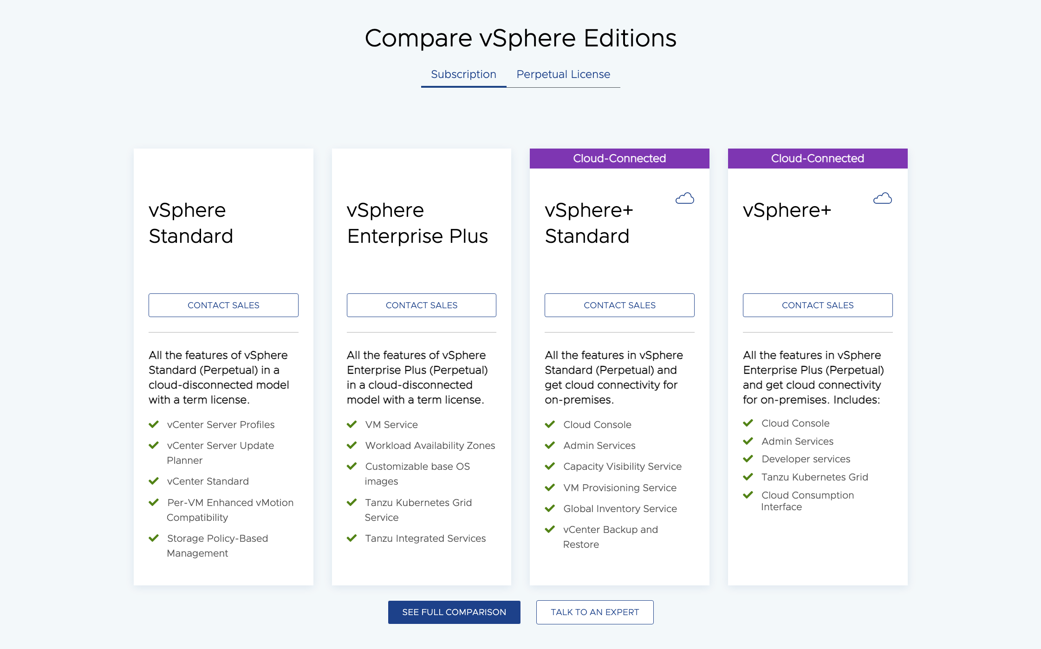This screenshot has height=649, width=1041.
Task: Click Contact Sales for vSphere+ Standard
Action: click(619, 305)
